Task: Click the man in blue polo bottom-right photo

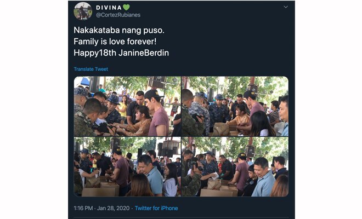Action: pyautogui.click(x=263, y=177)
